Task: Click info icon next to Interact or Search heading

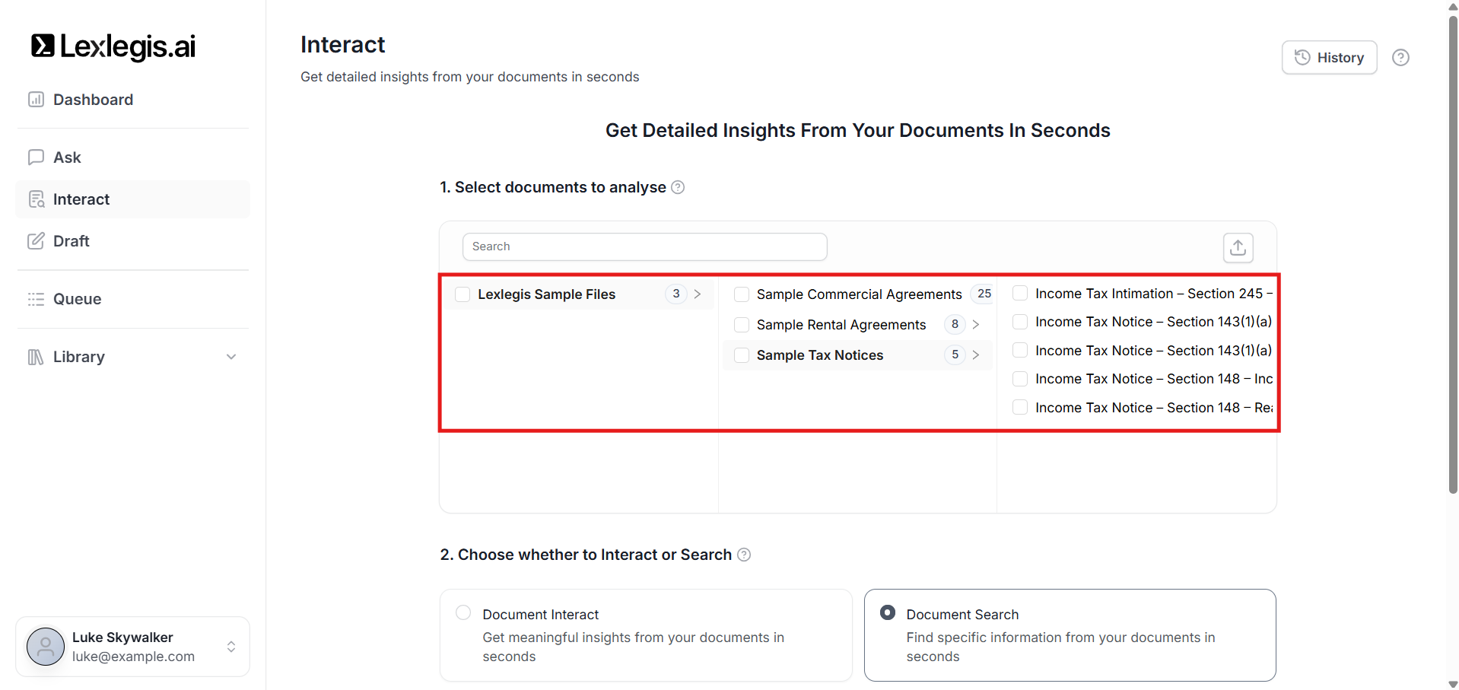Action: coord(744,555)
